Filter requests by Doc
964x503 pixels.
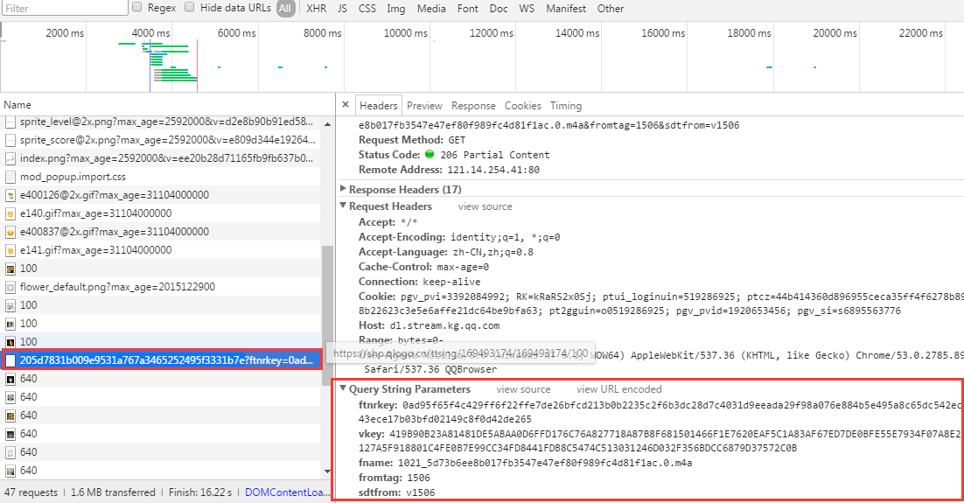pyautogui.click(x=499, y=9)
